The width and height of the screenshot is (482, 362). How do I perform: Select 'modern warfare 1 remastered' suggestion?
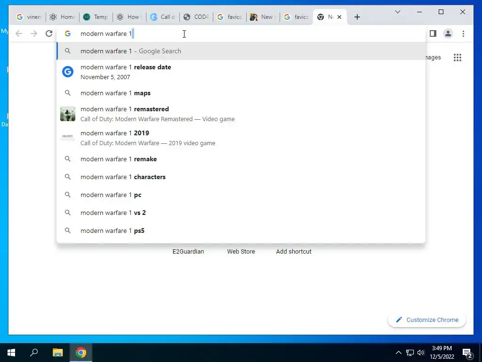241,114
